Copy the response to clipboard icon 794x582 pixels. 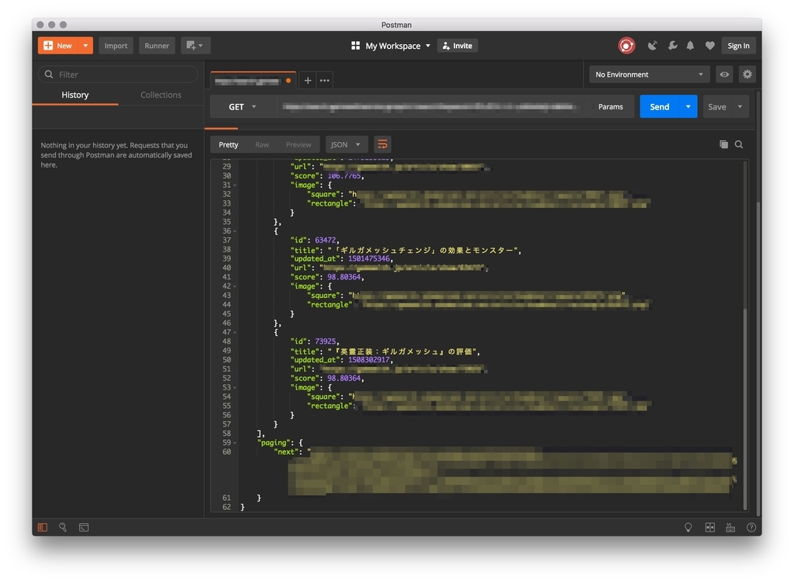coord(723,144)
